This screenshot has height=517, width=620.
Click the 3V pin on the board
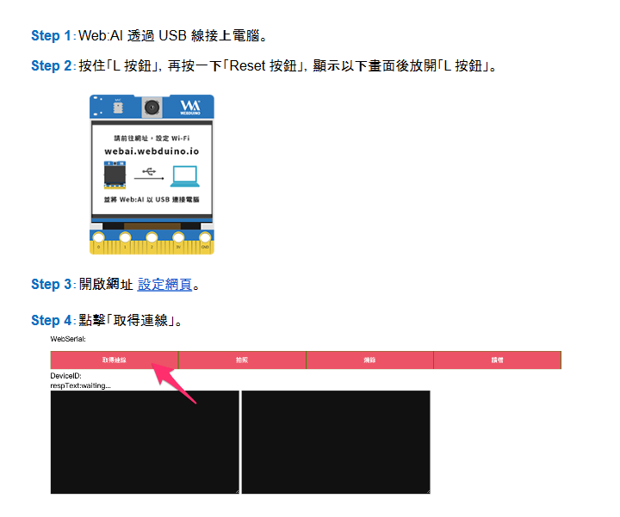pyautogui.click(x=178, y=237)
